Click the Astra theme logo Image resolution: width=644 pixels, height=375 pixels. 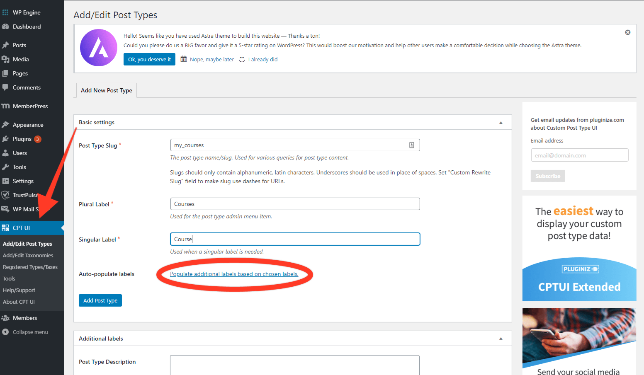pos(99,48)
